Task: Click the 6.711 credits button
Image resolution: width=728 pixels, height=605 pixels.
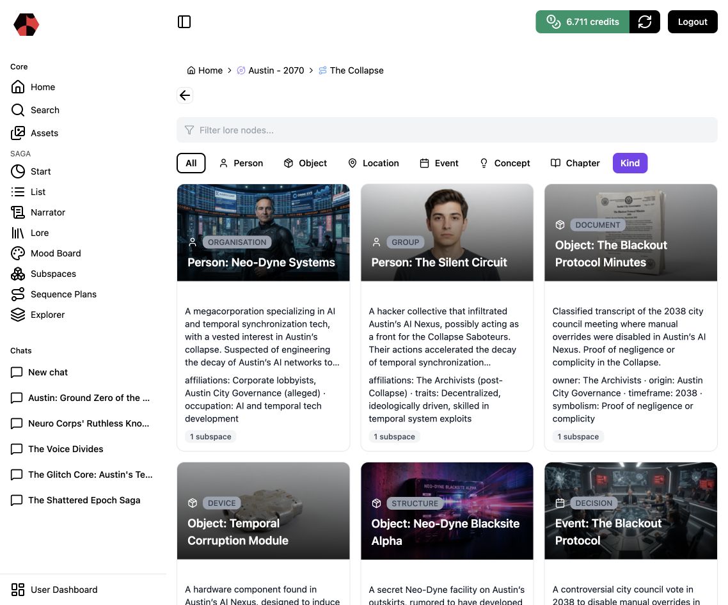Action: pyautogui.click(x=583, y=22)
